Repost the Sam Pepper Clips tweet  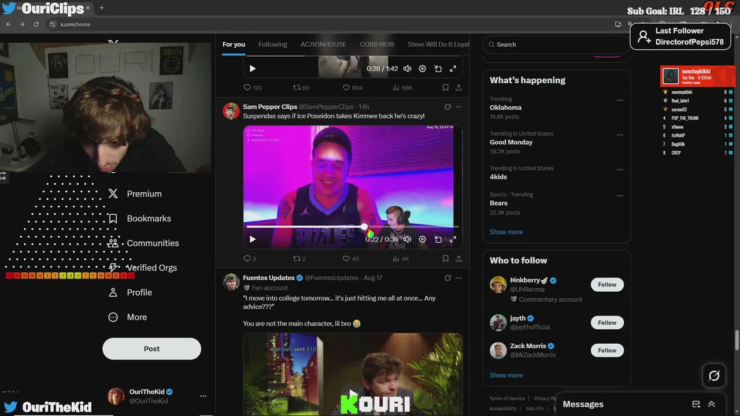(x=299, y=259)
